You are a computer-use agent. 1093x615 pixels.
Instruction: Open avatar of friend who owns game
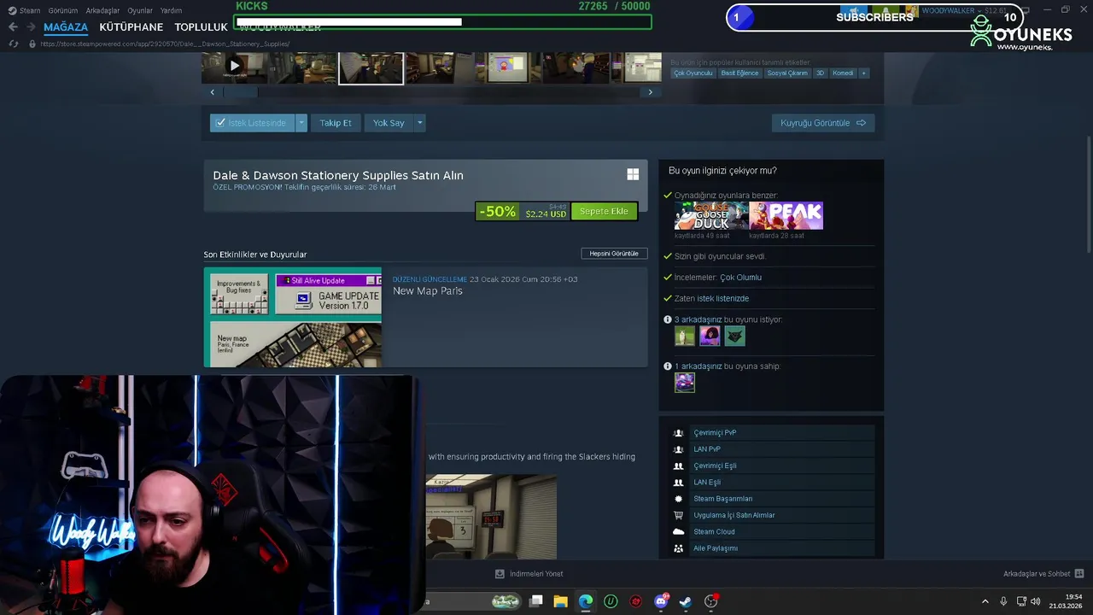(685, 383)
